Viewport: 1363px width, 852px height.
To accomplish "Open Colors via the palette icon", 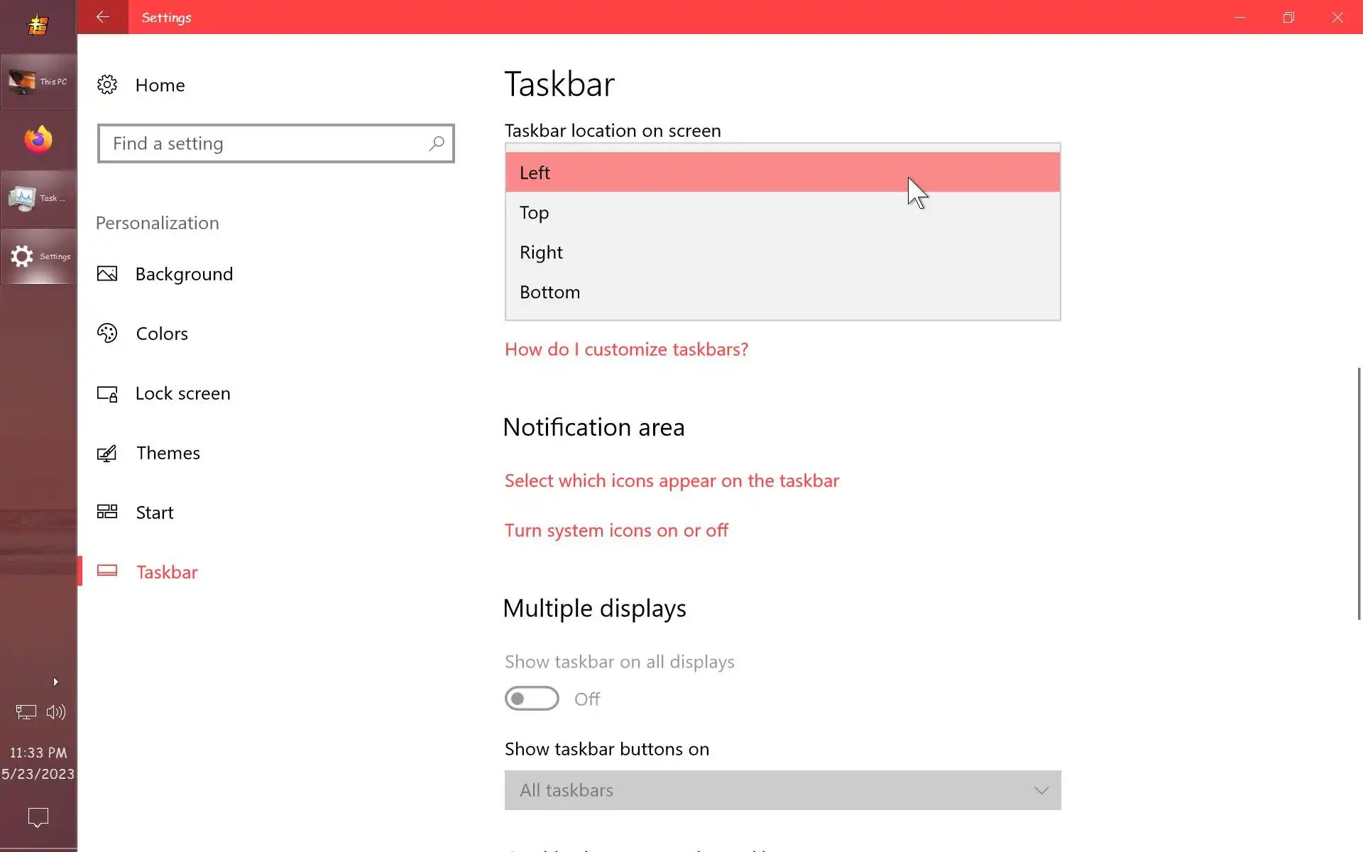I will coord(107,334).
